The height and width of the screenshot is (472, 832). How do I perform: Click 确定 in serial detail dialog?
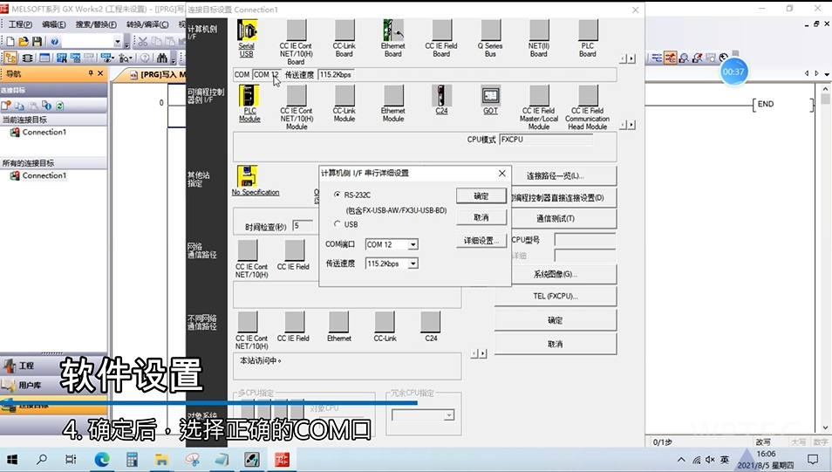pyautogui.click(x=481, y=196)
